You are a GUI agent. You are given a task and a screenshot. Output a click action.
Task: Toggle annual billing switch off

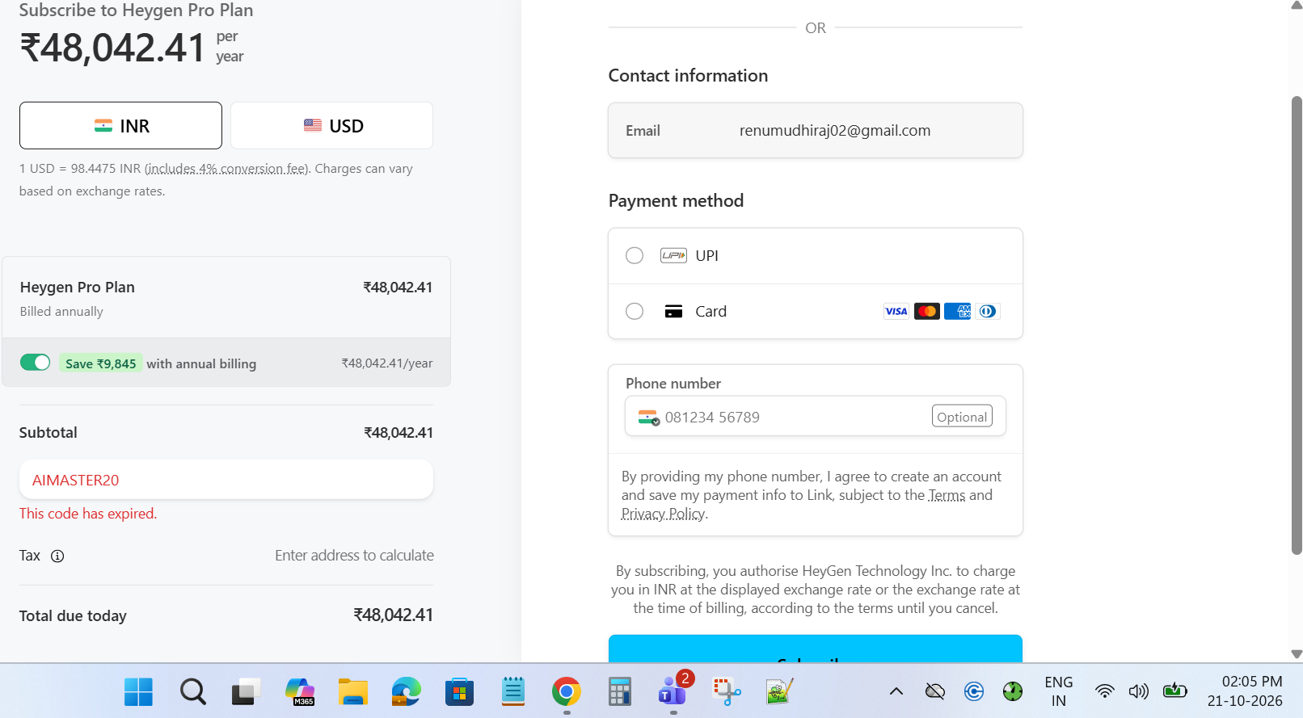pos(36,363)
